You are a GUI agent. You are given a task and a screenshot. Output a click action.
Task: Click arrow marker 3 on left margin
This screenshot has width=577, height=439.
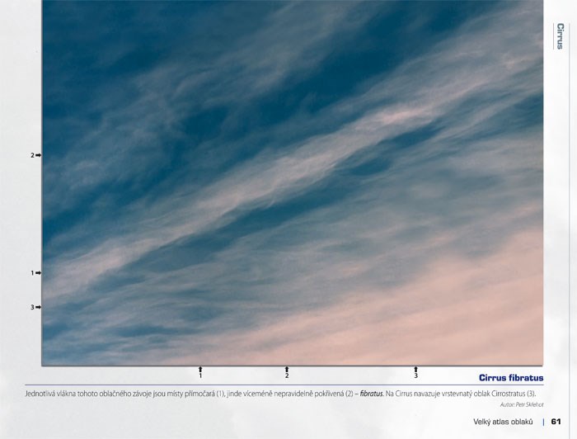[x=35, y=307]
